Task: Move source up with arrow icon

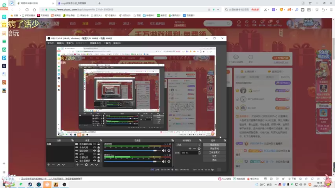Action: [92, 165]
